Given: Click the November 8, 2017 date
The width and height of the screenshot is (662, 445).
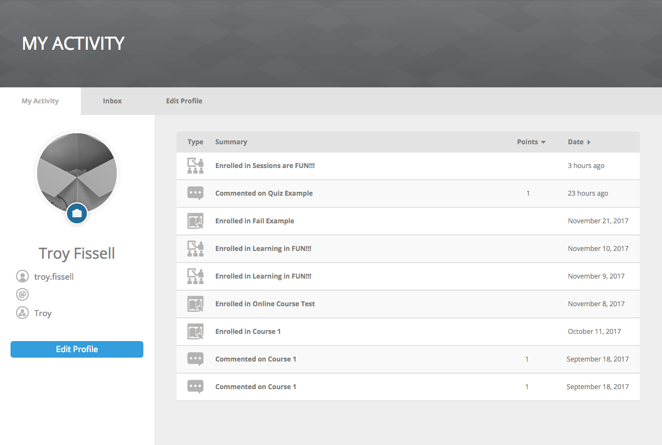Looking at the screenshot, I should [x=596, y=303].
